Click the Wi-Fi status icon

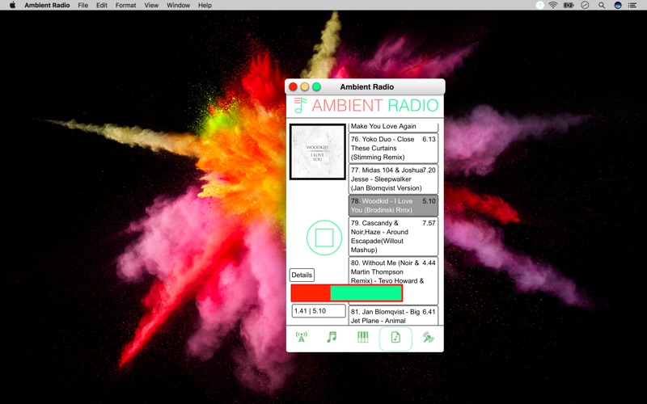tap(553, 5)
